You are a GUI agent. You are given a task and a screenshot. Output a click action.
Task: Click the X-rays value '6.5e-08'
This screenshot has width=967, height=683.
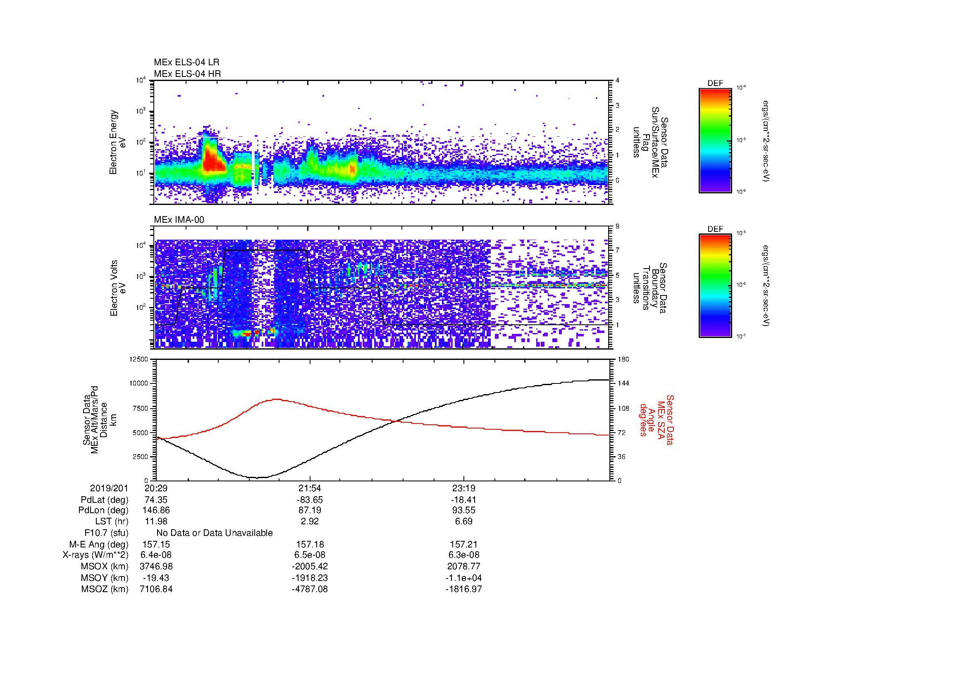click(x=310, y=555)
